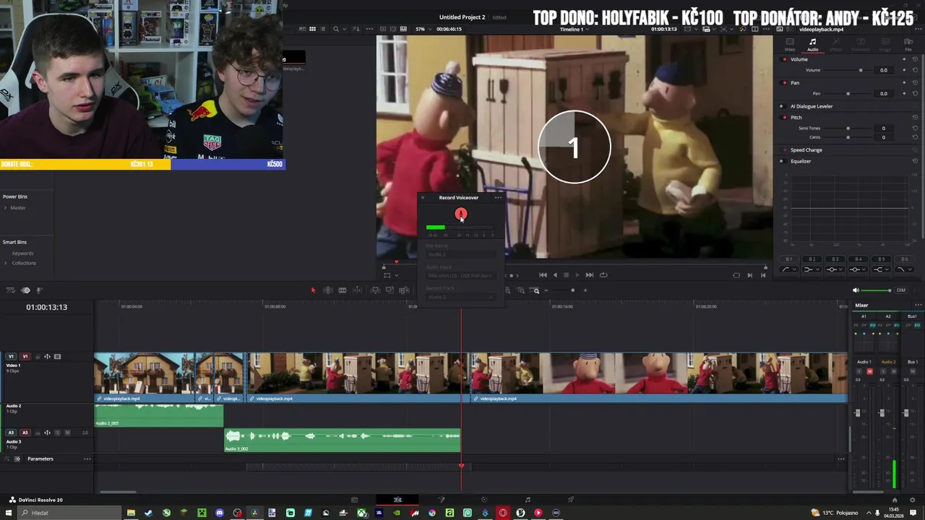Mute the Audio 3 track
Screen dimensions: 925x520
67,433
